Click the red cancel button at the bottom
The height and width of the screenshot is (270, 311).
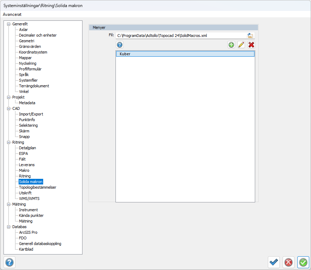click(289, 262)
